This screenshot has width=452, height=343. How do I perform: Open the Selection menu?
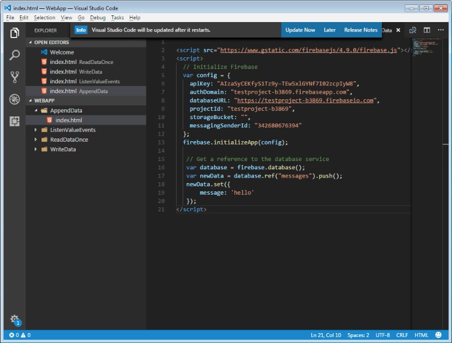(44, 18)
